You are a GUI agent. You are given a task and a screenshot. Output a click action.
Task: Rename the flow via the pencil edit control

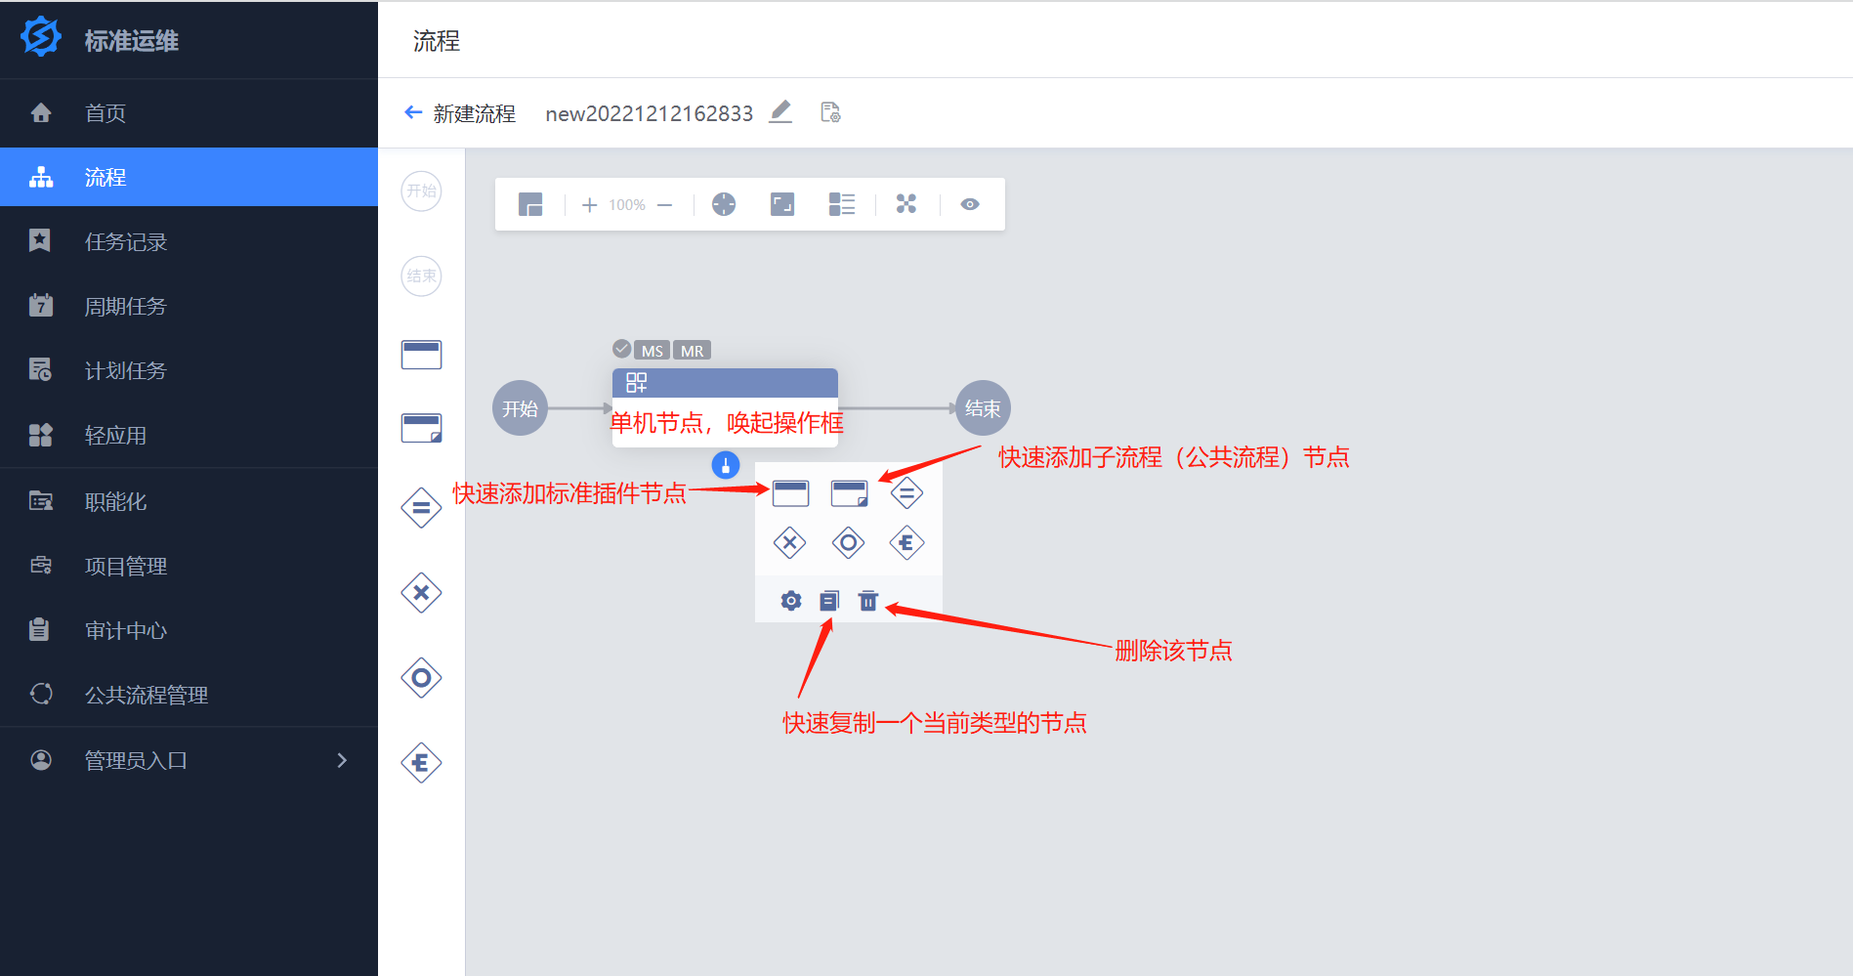[x=780, y=112]
